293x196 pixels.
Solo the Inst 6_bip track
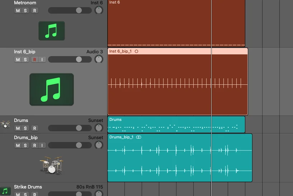(25, 60)
